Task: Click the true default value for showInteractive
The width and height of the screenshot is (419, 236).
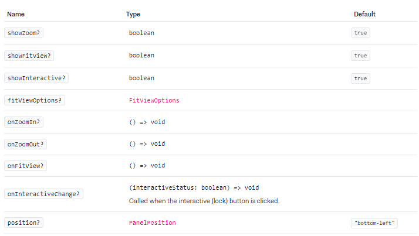Action: pyautogui.click(x=360, y=78)
